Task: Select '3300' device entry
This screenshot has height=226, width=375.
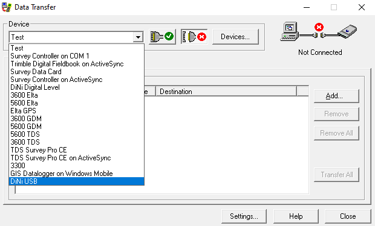Action: point(77,166)
